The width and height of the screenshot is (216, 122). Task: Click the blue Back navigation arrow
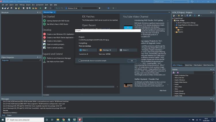(x=109, y=8)
